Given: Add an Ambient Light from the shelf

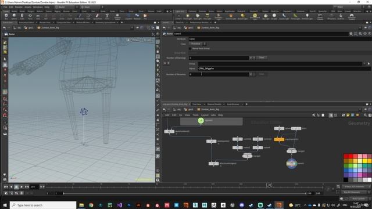Looking at the screenshot, I should pyautogui.click(x=307, y=16).
